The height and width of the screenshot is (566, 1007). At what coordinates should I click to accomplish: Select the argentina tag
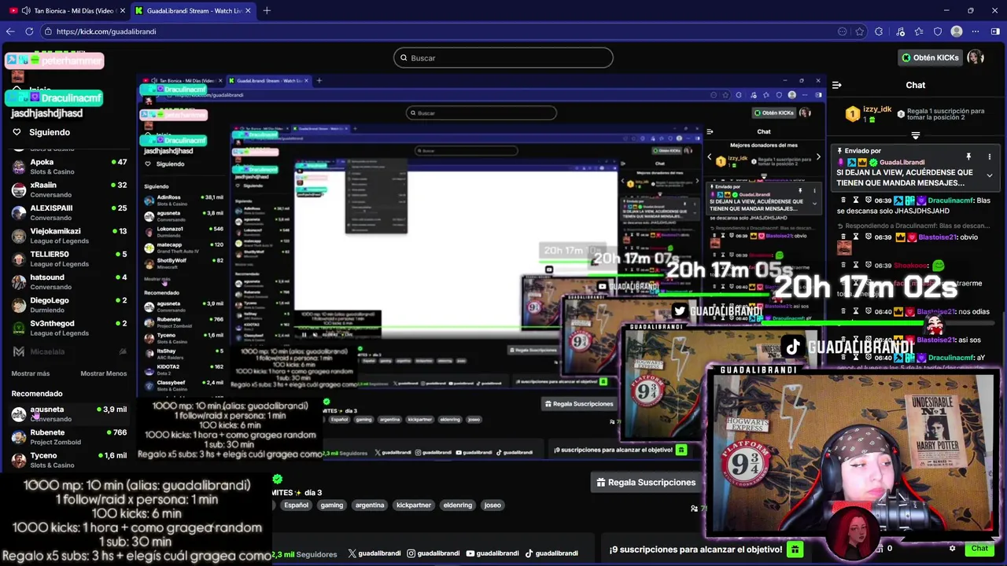tap(370, 505)
